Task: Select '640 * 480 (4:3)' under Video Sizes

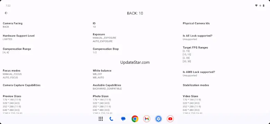Action: point(191,110)
